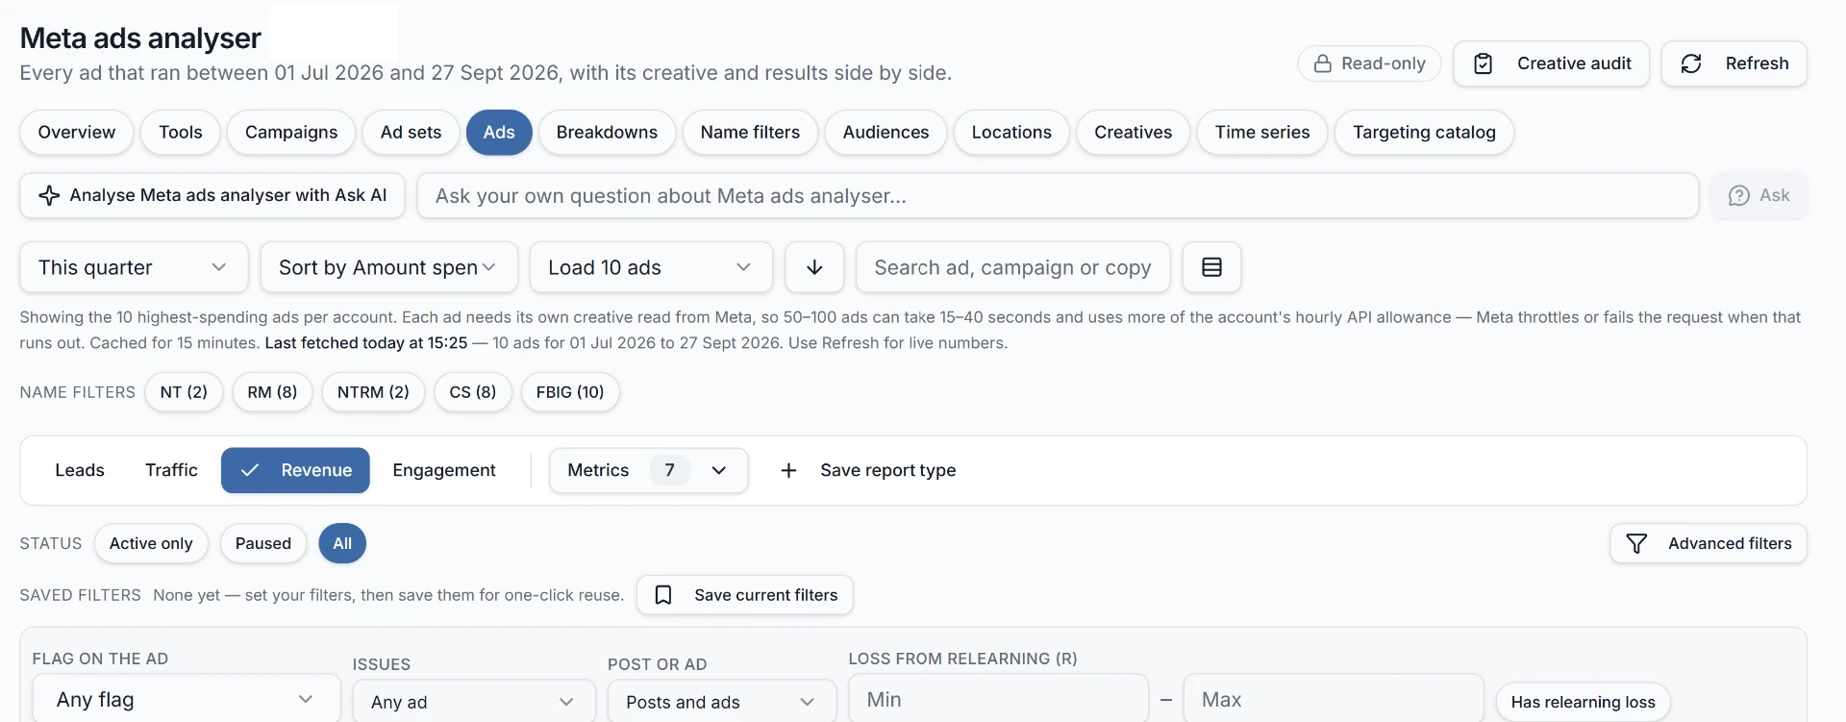Open the Any ad issues dropdown
This screenshot has width=1846, height=722.
(474, 702)
